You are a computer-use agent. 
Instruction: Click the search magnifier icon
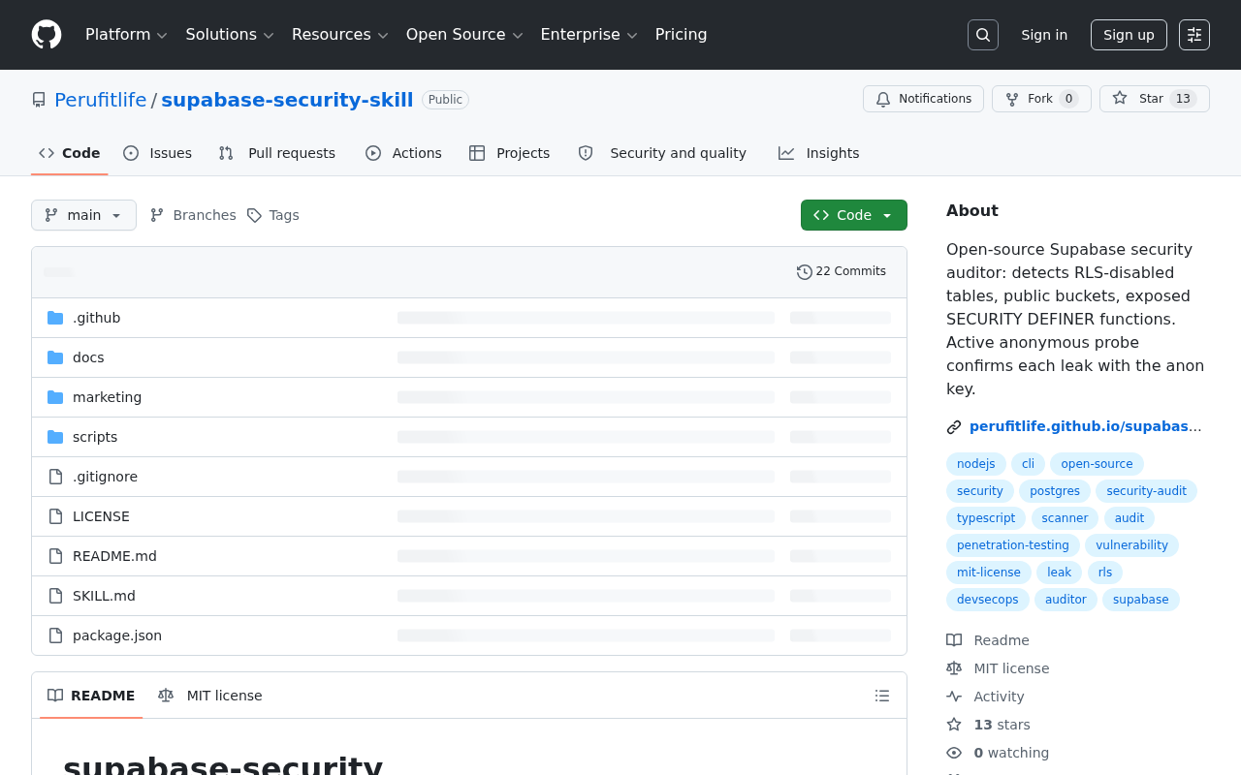point(983,35)
